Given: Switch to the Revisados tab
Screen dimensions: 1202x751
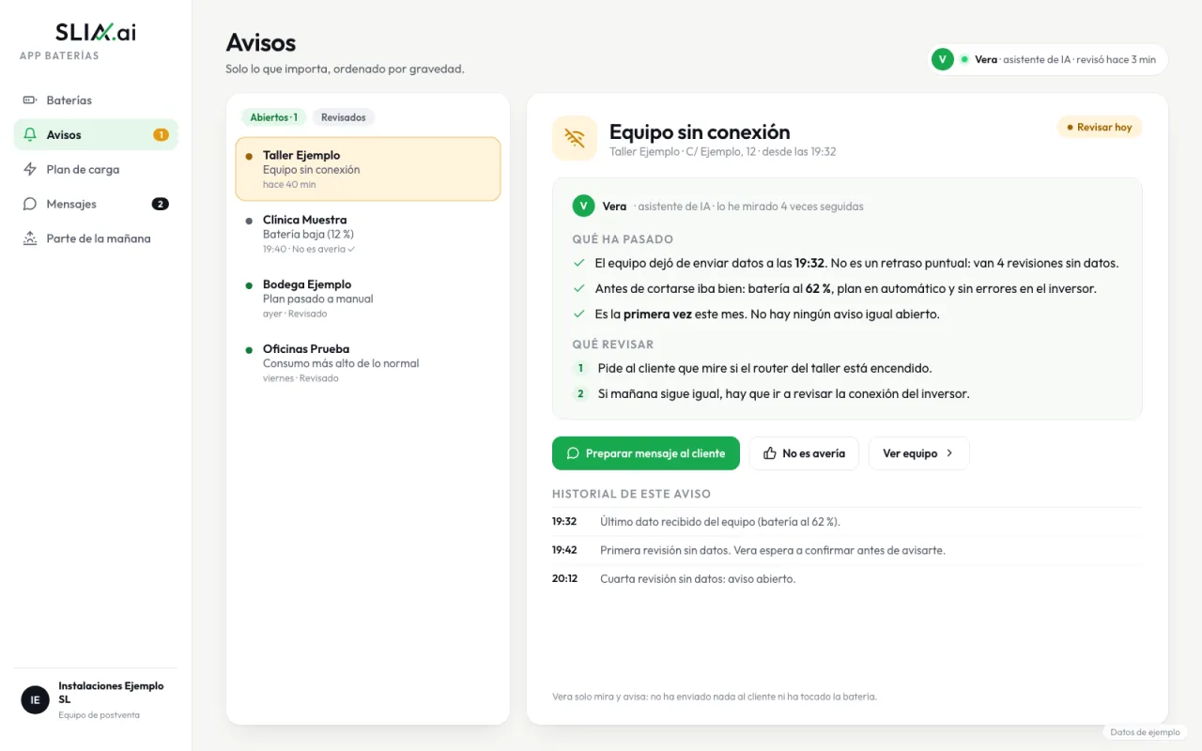Looking at the screenshot, I should coord(344,117).
